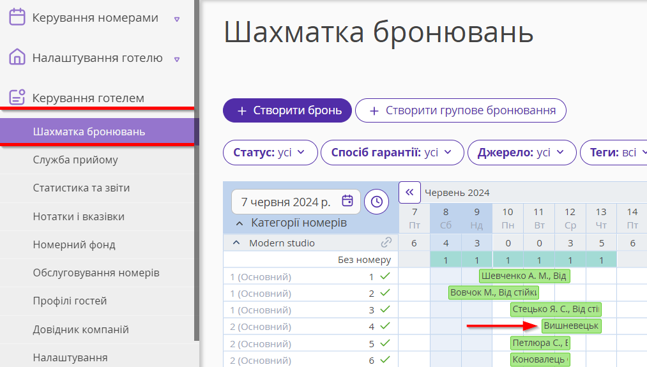Open Обслуговування номерів menu item
This screenshot has width=647, height=367.
97,273
